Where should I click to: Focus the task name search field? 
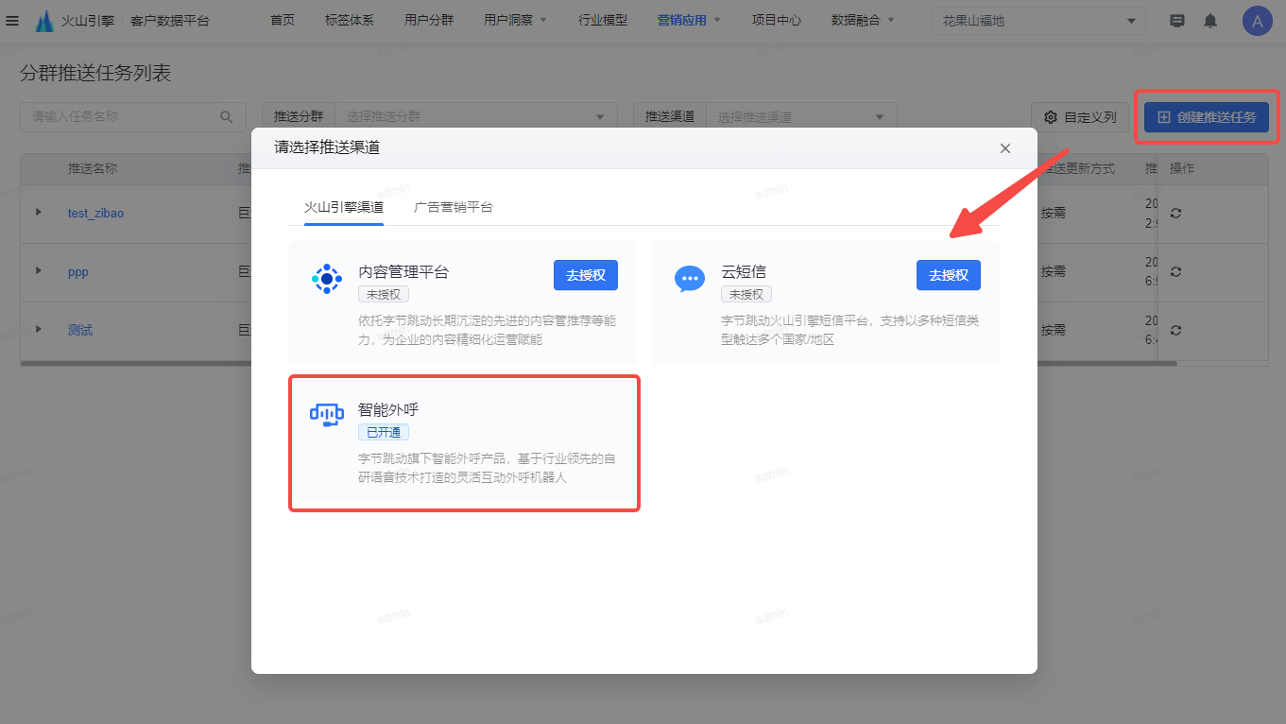pos(133,117)
